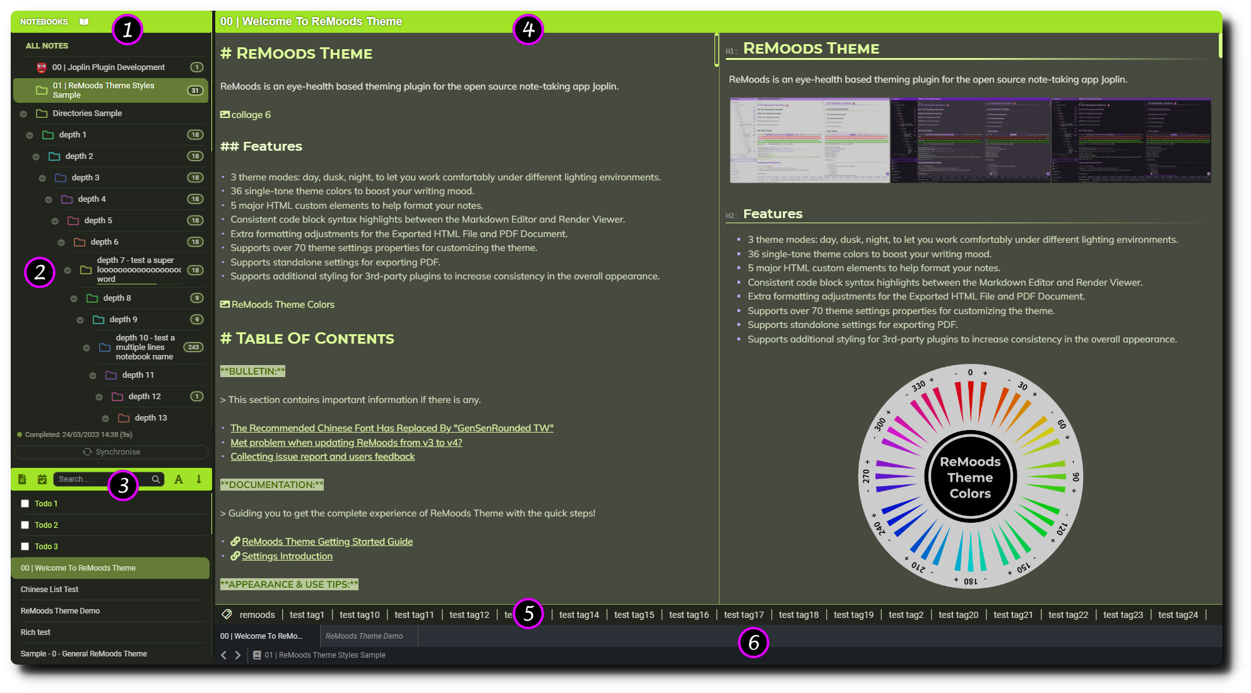Open the Settings Introduction link
The image size is (1251, 693).
pyautogui.click(x=287, y=556)
